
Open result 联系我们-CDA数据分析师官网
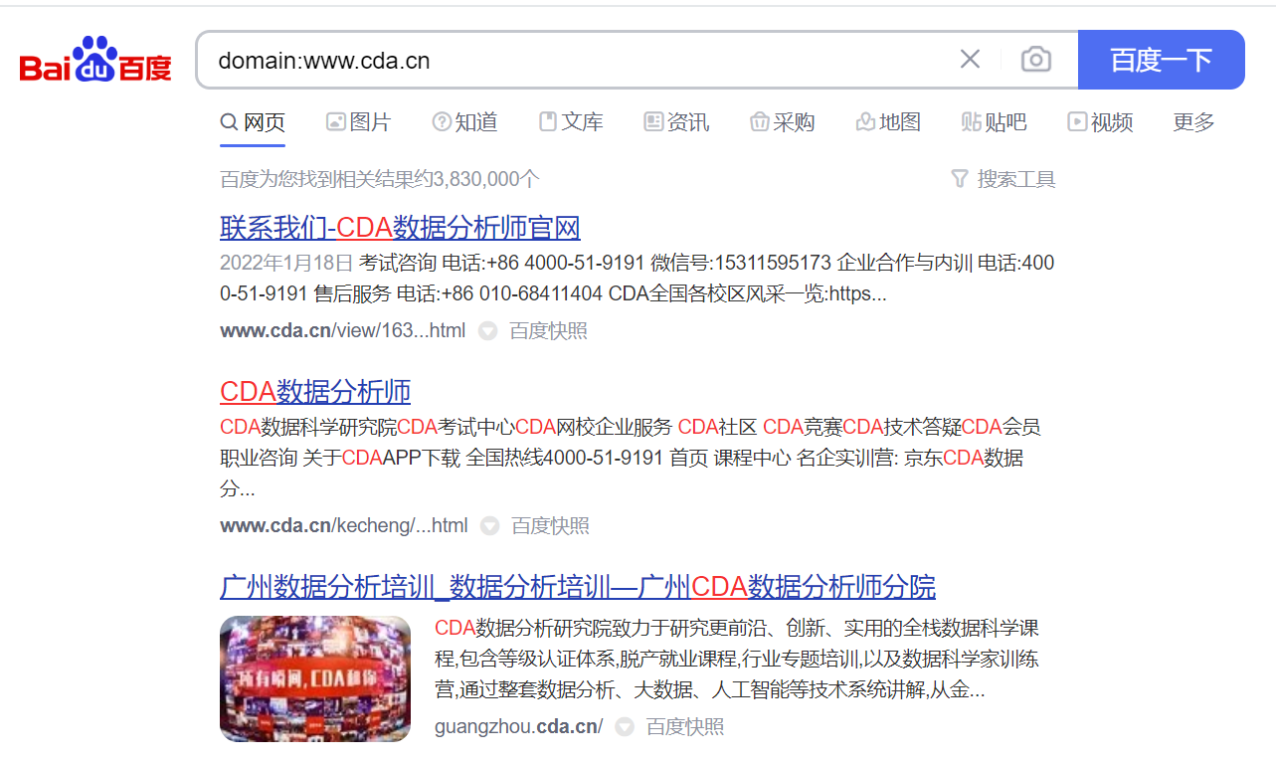[400, 228]
